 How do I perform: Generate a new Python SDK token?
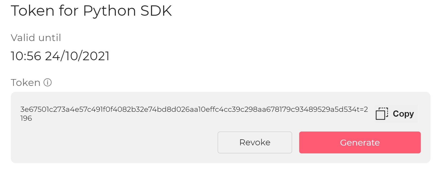point(360,142)
